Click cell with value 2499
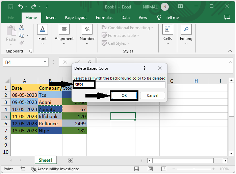 (74, 124)
